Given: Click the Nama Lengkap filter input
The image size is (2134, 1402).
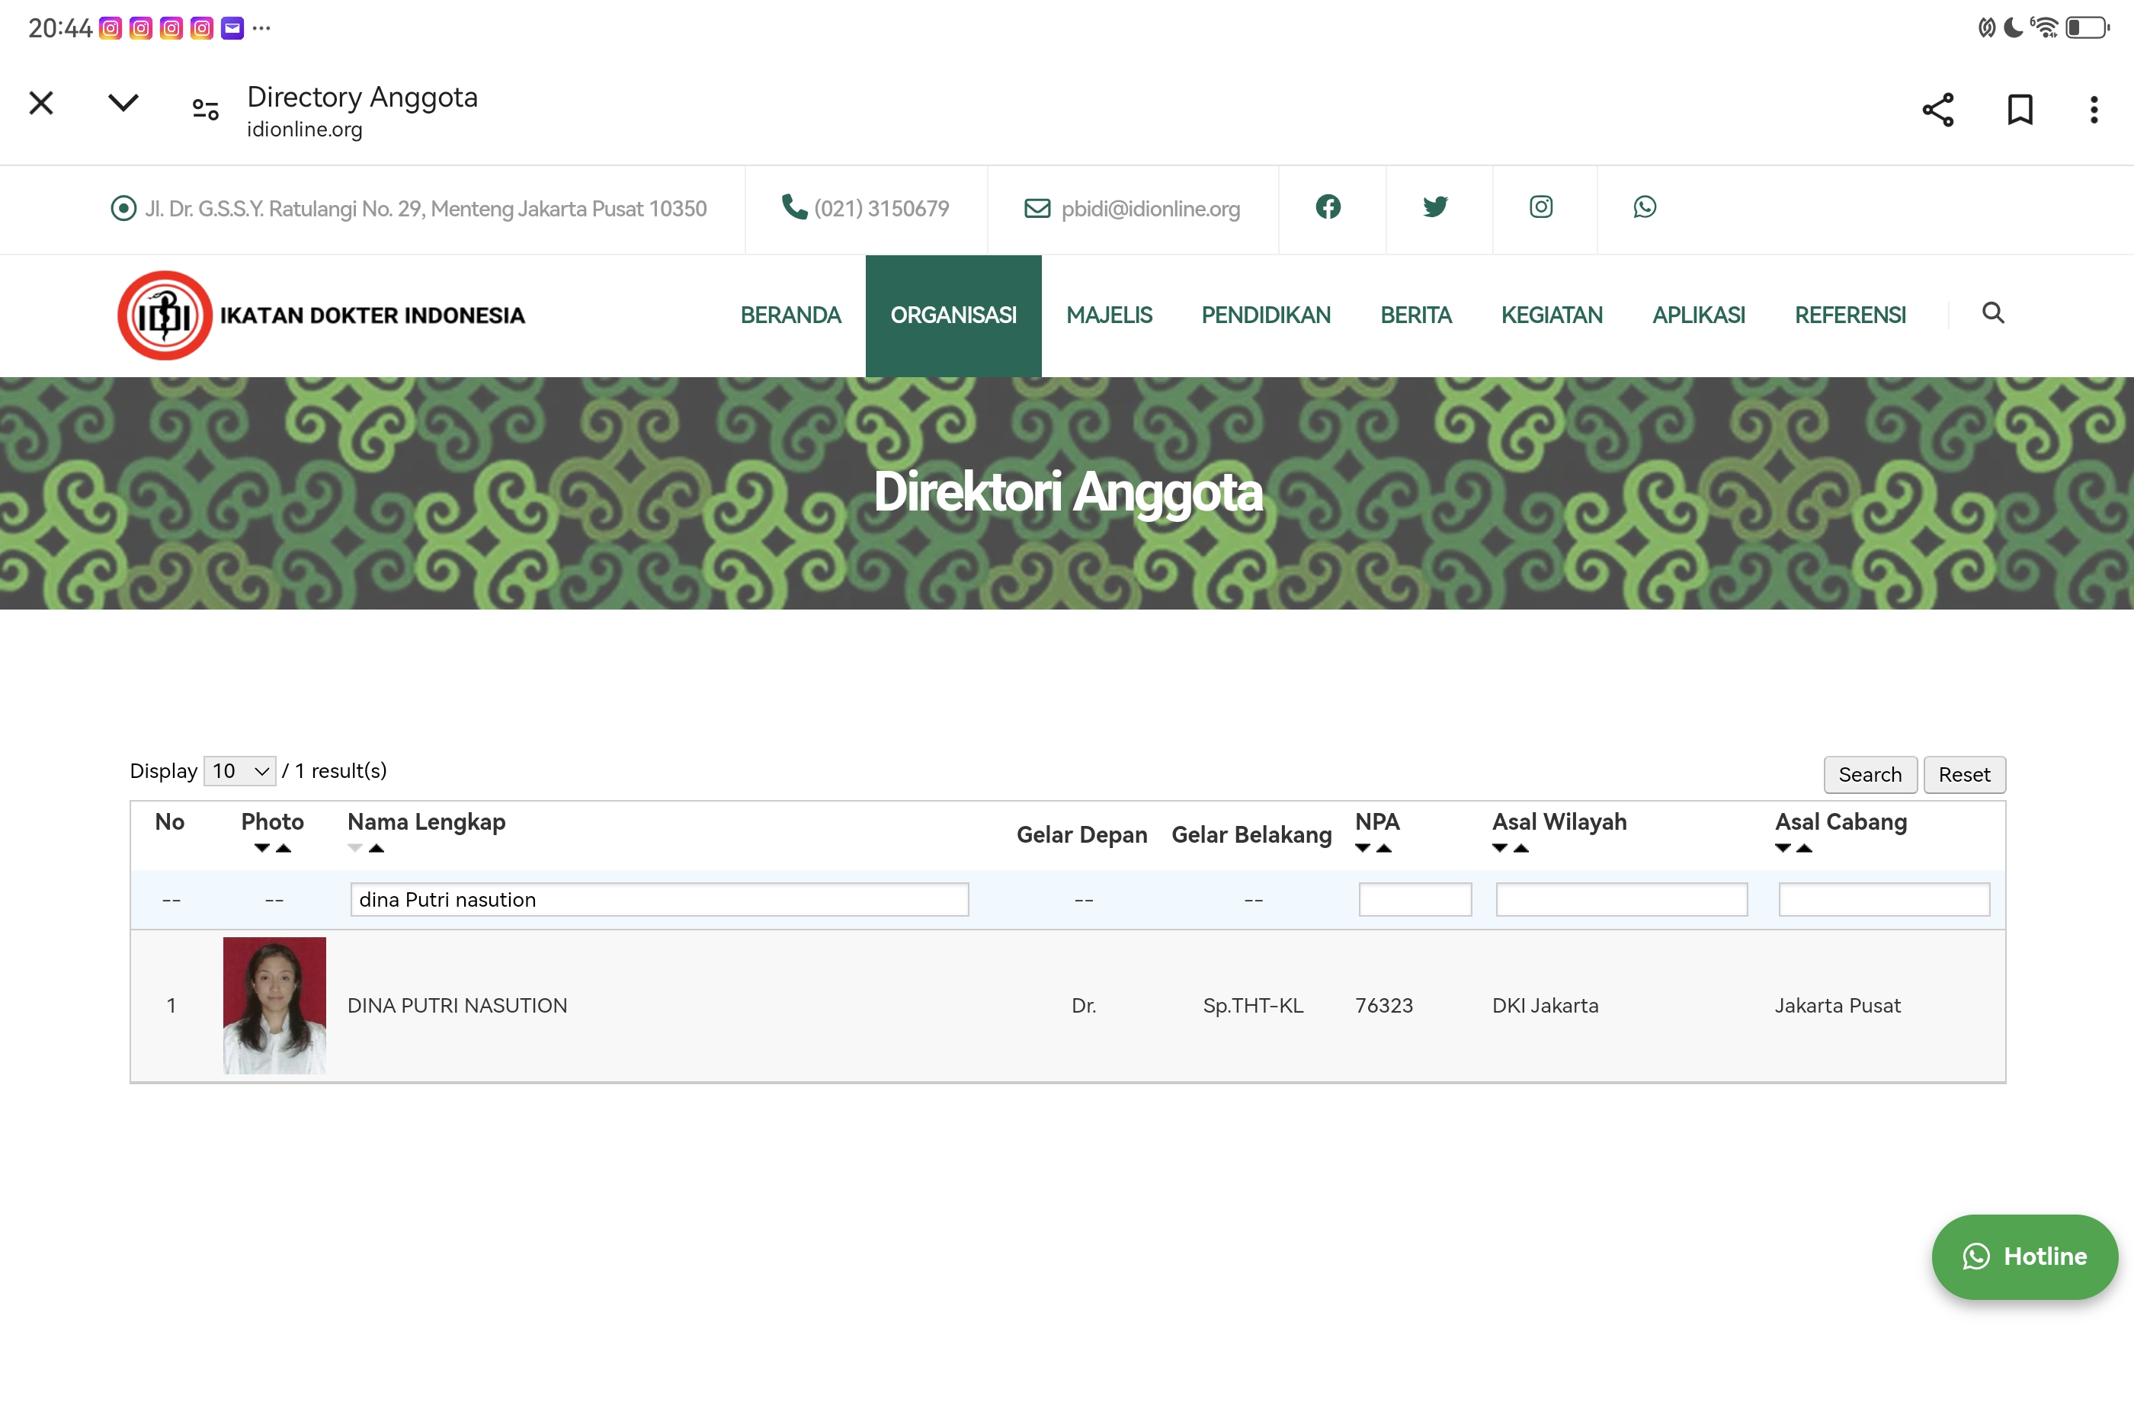Looking at the screenshot, I should pyautogui.click(x=659, y=899).
